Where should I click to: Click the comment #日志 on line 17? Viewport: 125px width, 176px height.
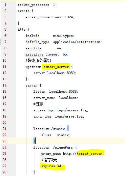pos(38,104)
